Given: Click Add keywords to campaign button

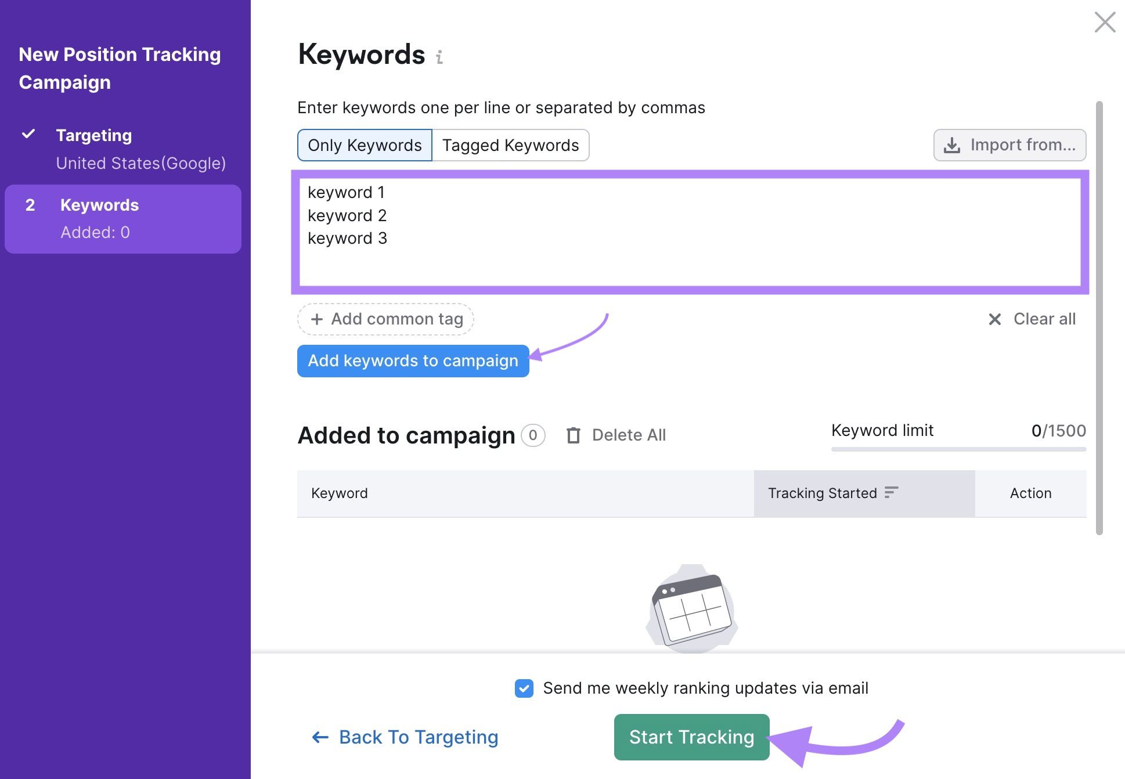Looking at the screenshot, I should pos(413,360).
